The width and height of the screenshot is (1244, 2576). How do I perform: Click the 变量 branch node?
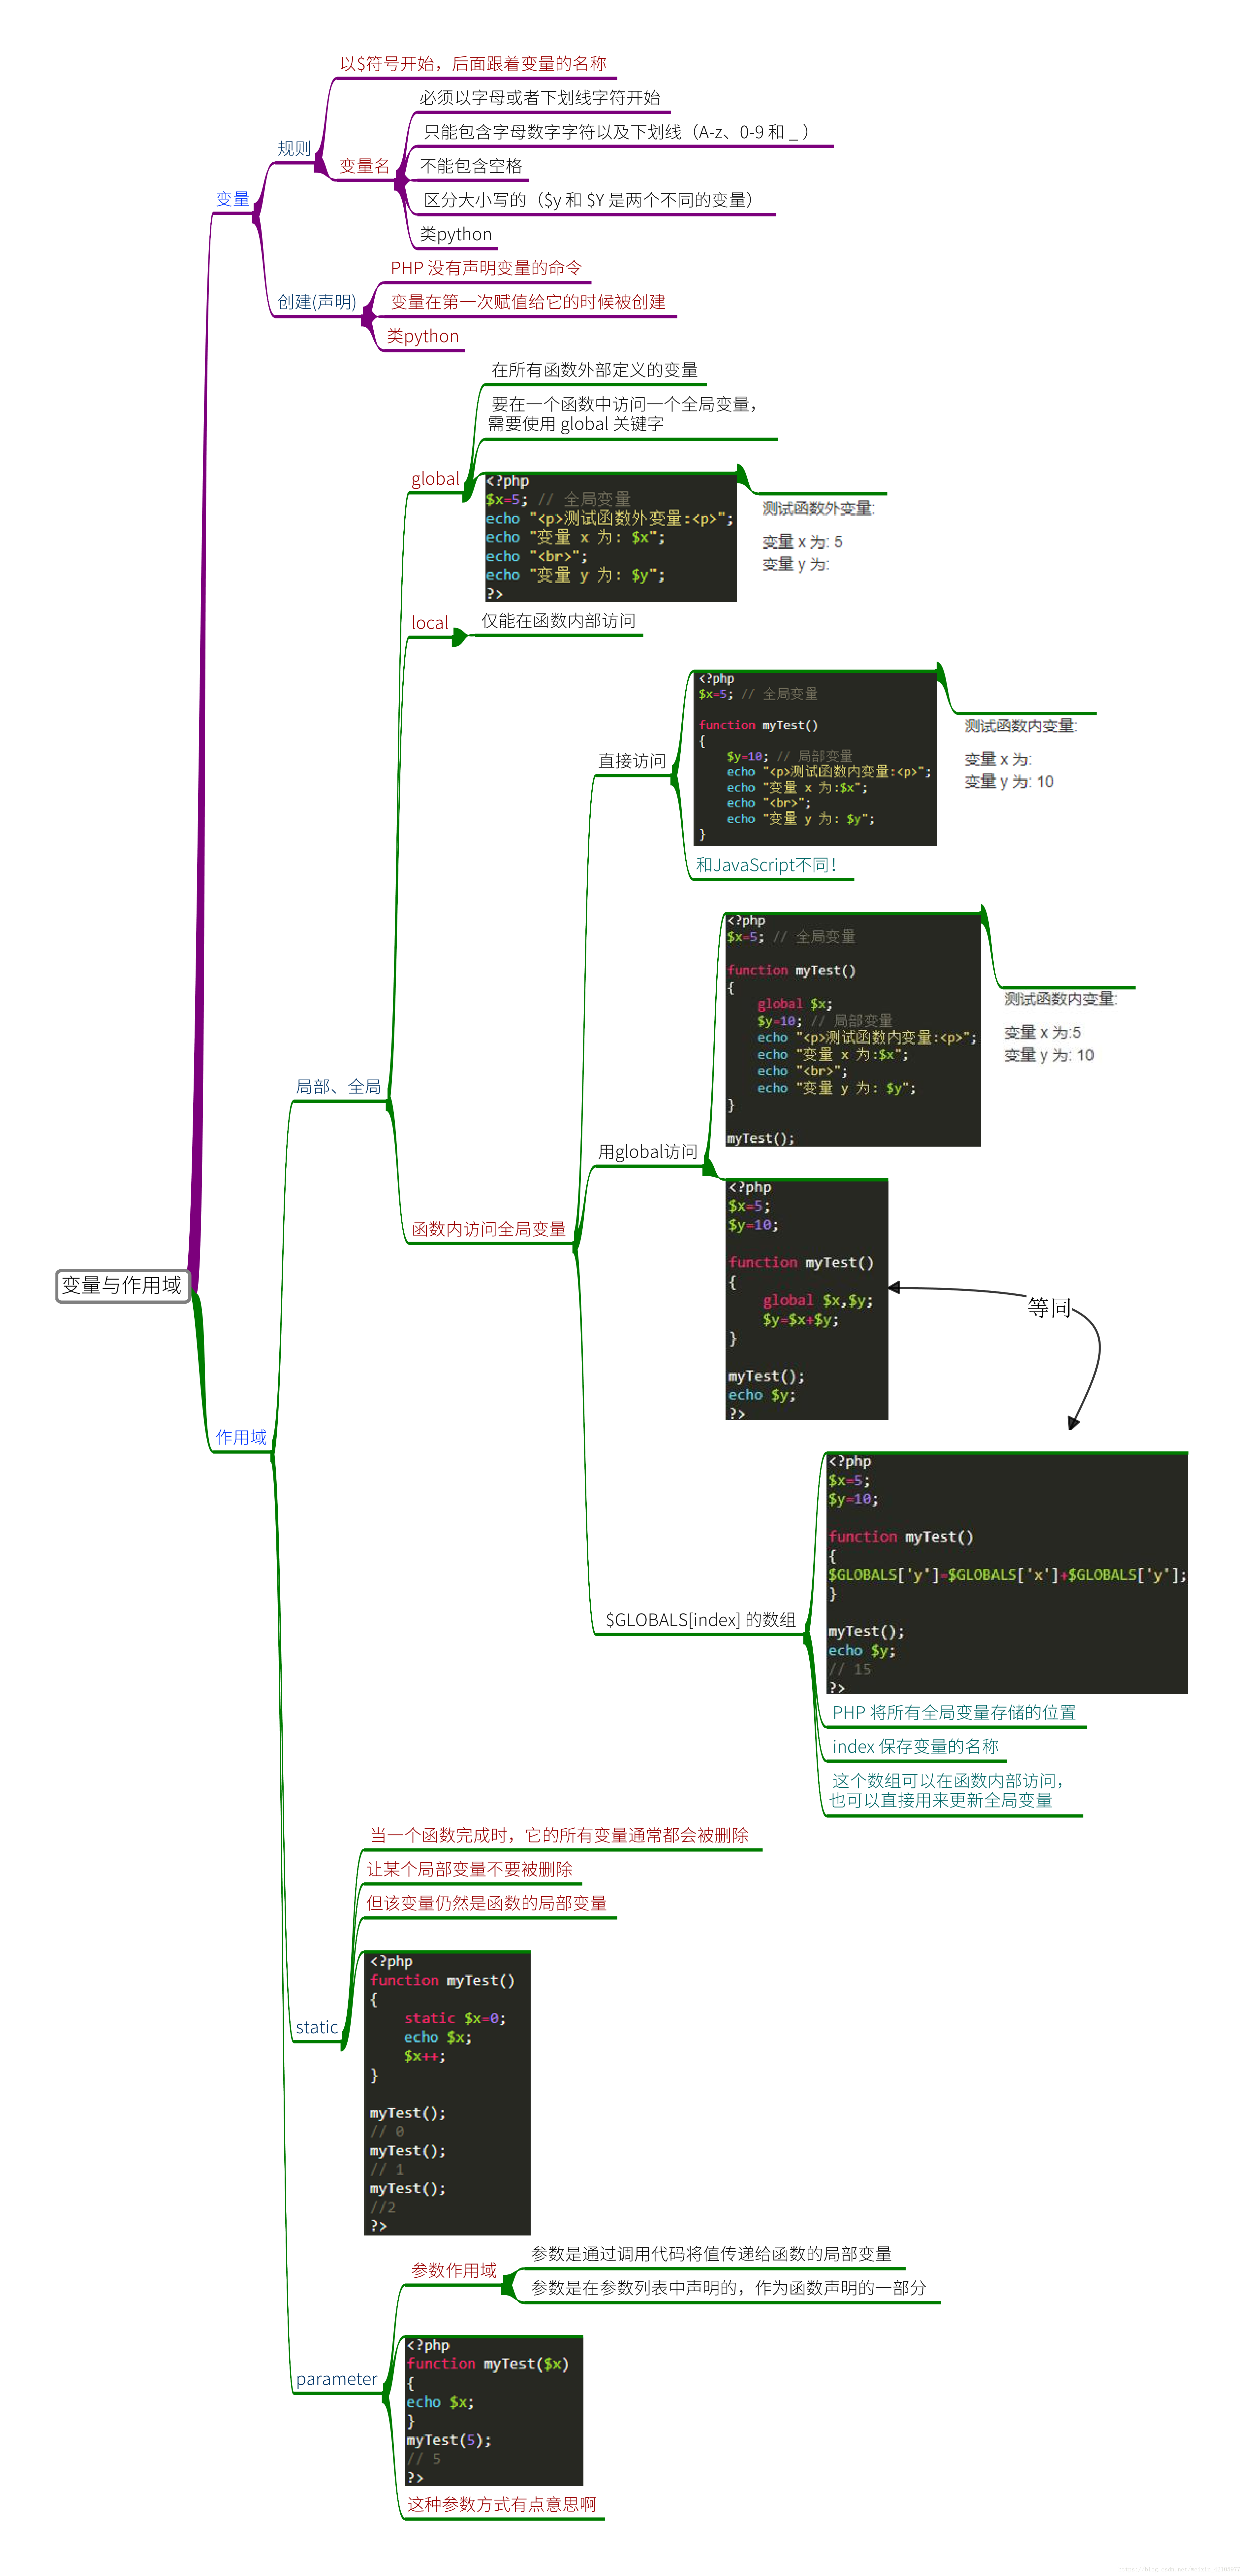coord(233,199)
